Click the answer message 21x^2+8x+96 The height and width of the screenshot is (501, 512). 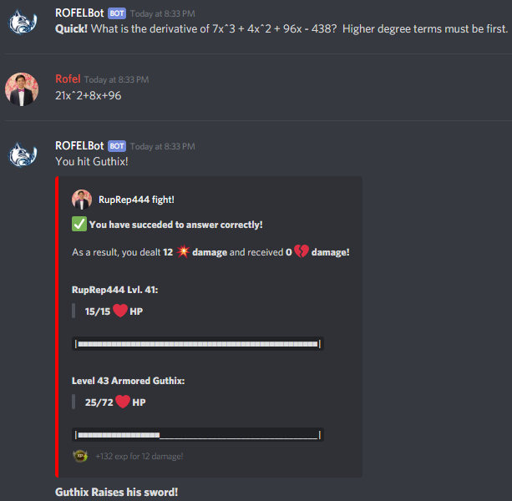89,96
